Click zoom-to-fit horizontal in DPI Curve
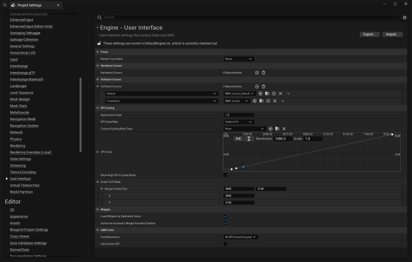 (238, 139)
